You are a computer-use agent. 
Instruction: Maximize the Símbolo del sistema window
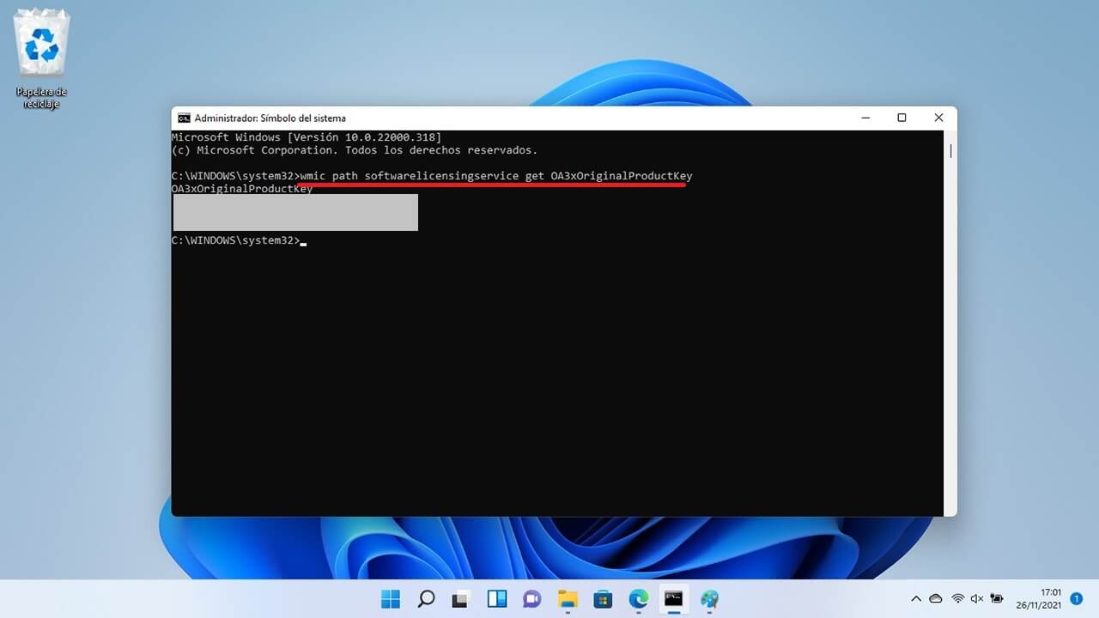click(x=902, y=118)
